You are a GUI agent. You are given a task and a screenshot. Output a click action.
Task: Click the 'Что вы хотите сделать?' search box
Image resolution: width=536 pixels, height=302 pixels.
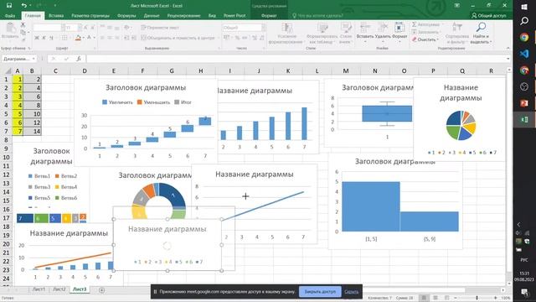coord(318,16)
